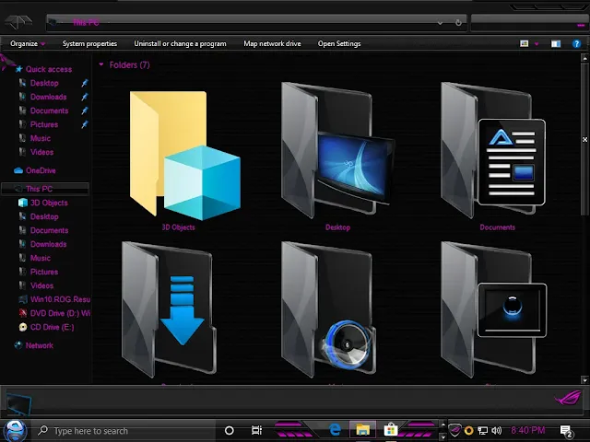Expand the address bar history dropdown
Image resolution: width=590 pixels, height=442 pixels.
(x=440, y=23)
